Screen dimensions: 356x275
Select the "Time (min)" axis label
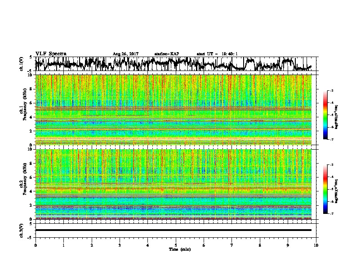180,249
